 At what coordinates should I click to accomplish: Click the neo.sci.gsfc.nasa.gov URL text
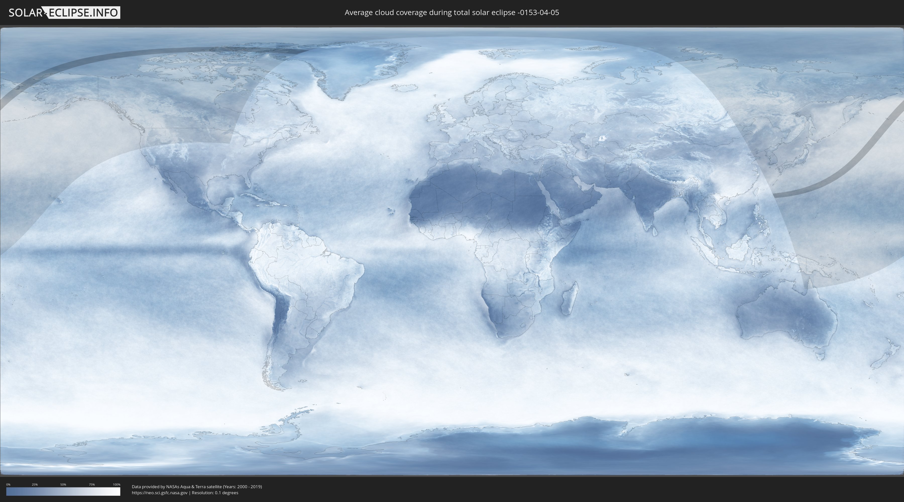(160, 493)
